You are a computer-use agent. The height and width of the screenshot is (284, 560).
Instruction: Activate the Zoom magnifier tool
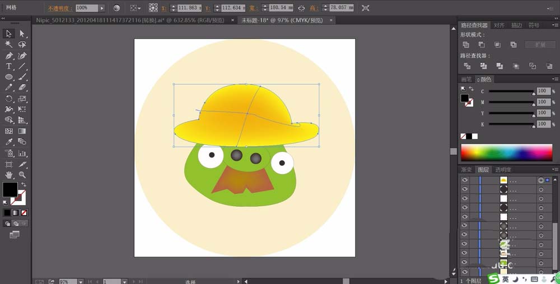(22, 175)
